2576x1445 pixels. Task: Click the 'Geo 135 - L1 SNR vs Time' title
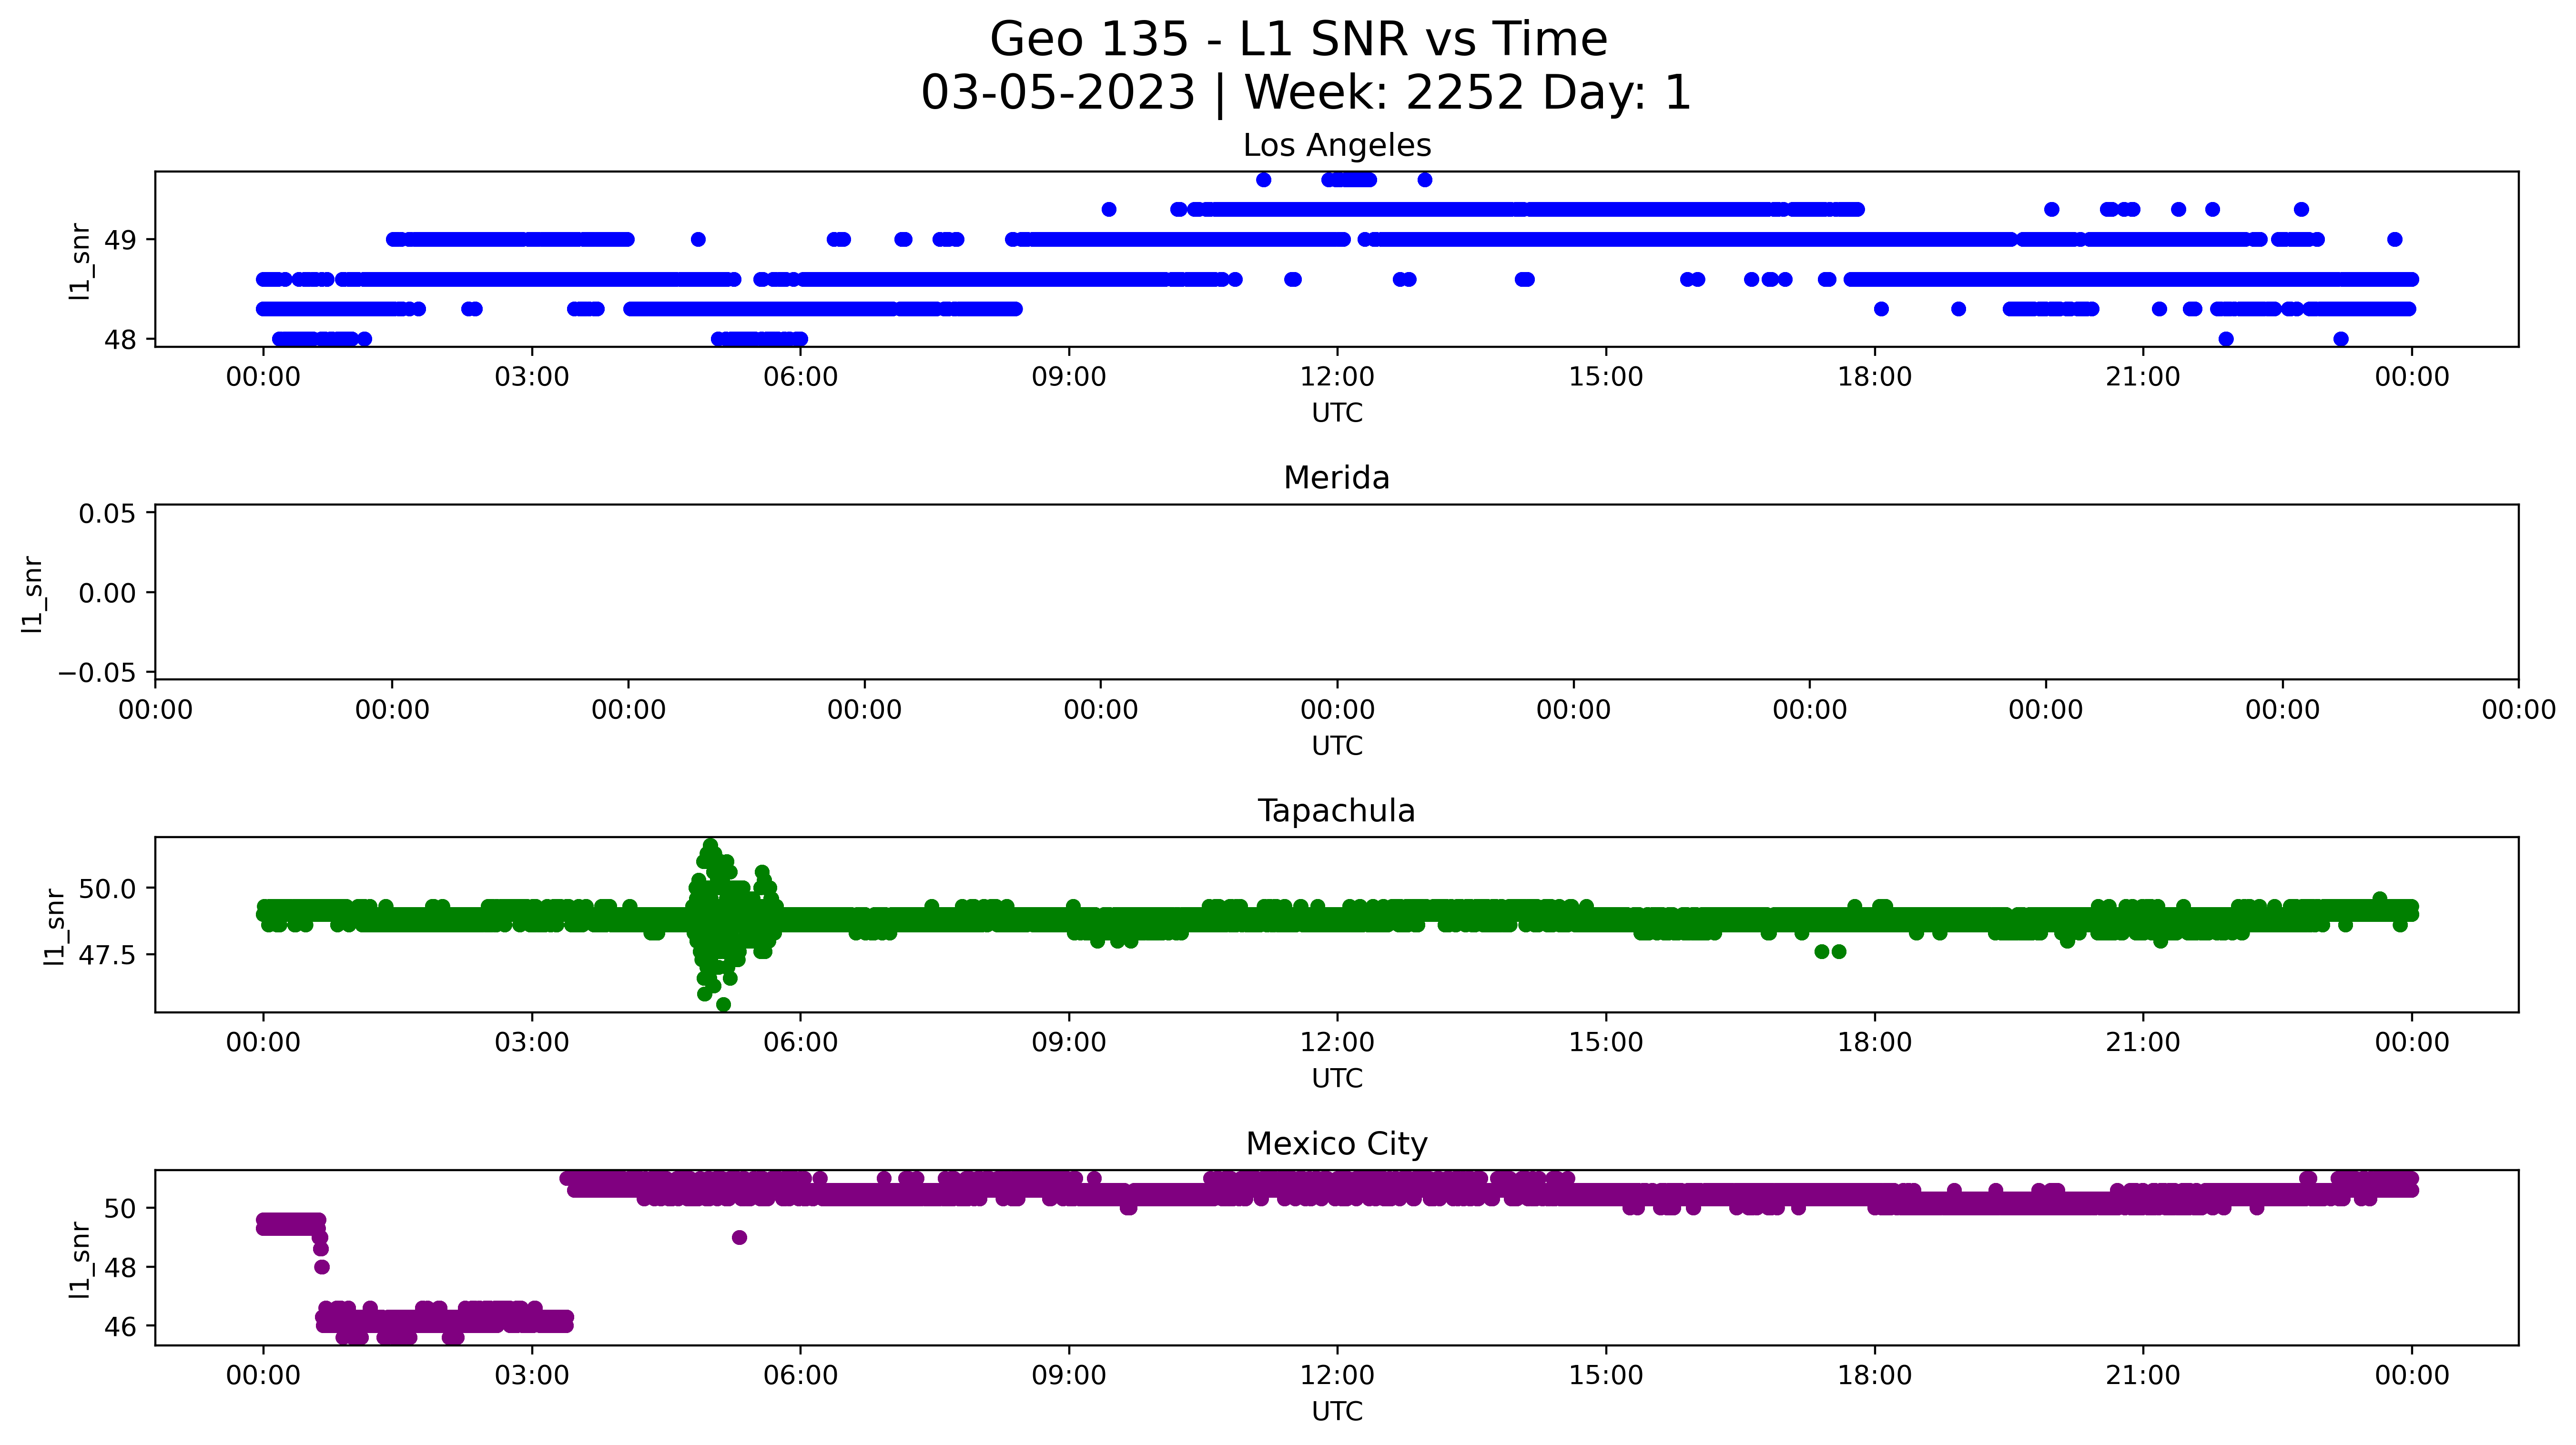point(1298,40)
